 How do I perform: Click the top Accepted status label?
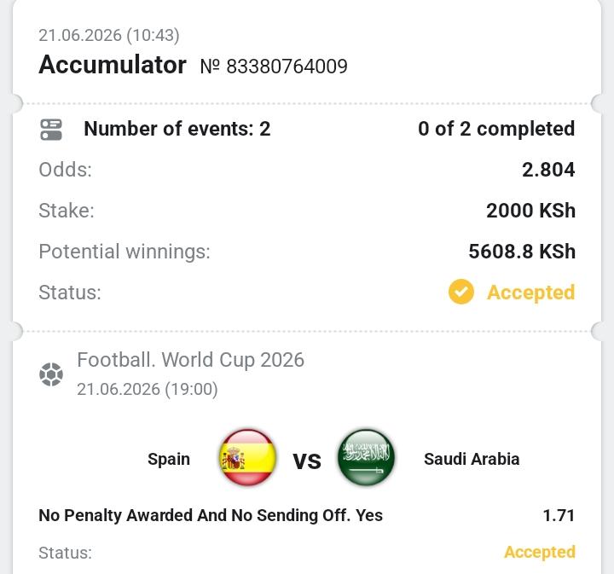click(x=531, y=293)
